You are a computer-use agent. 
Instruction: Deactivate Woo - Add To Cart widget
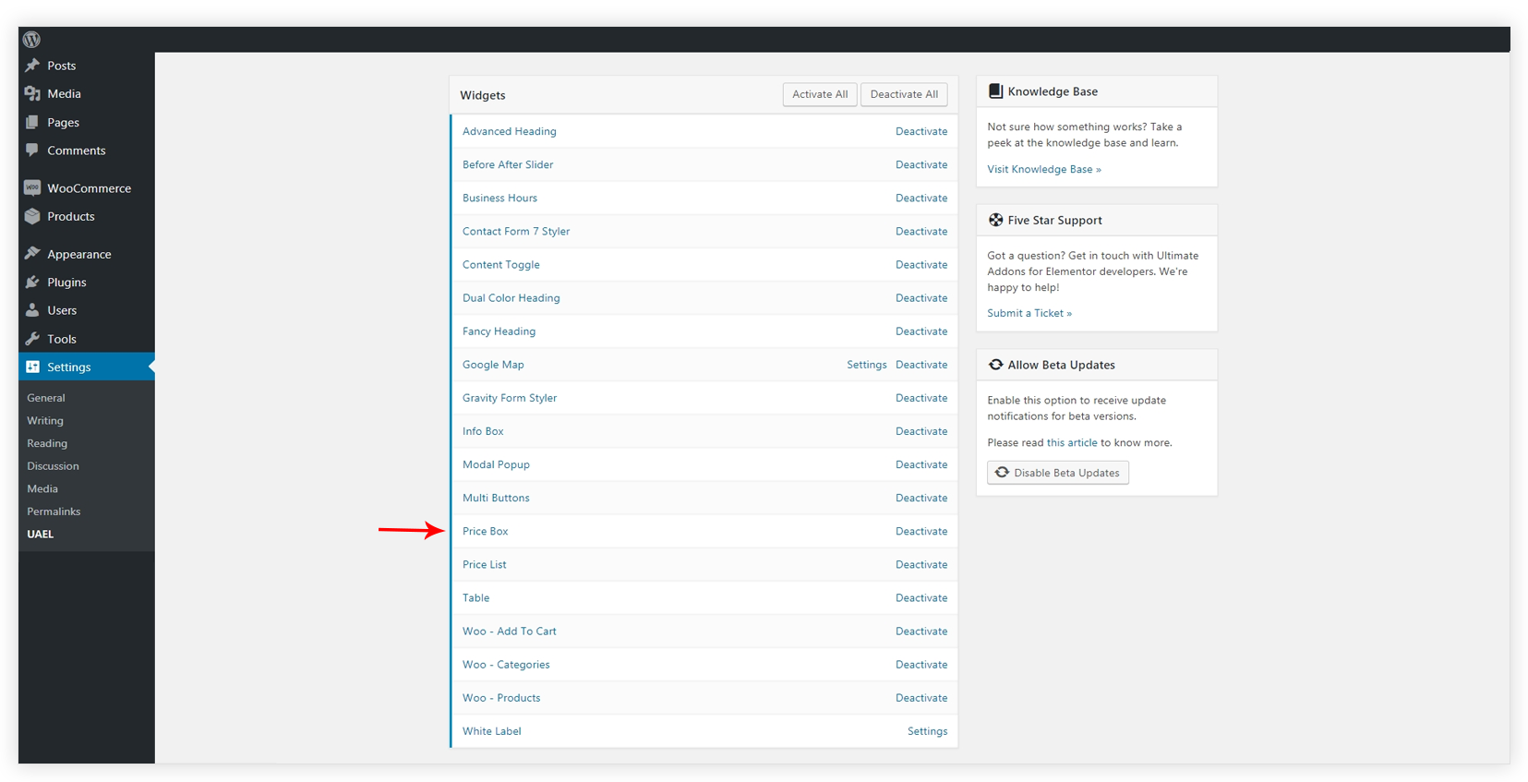(921, 631)
